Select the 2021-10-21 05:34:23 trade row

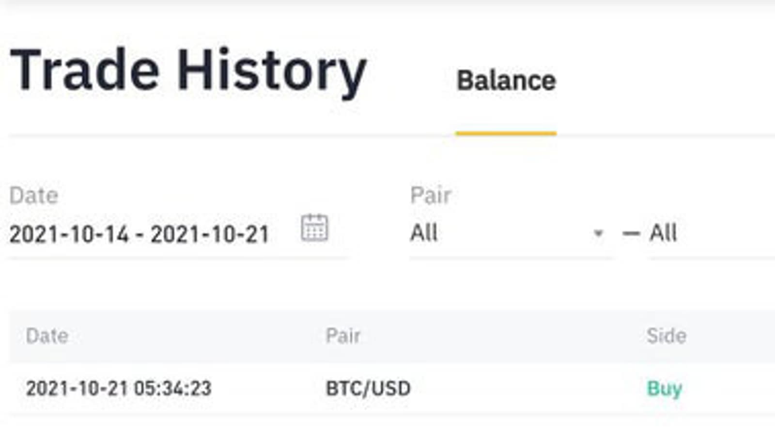tap(119, 389)
